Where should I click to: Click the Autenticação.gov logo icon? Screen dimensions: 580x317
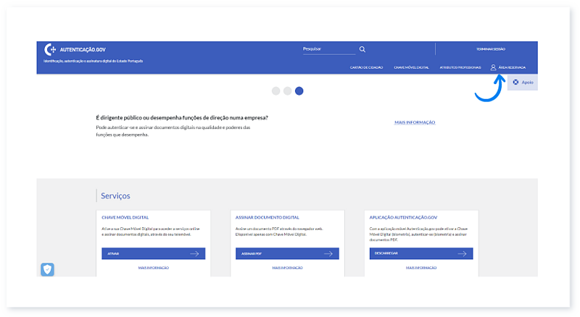click(50, 49)
